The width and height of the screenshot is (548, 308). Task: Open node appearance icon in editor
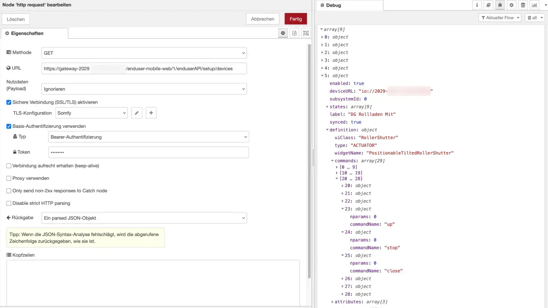[306, 33]
